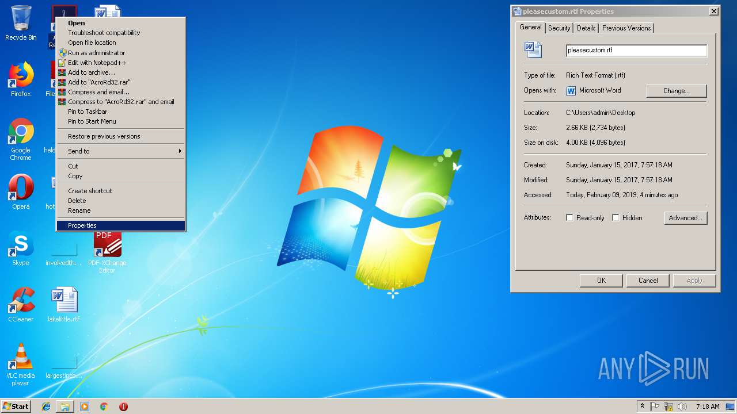Click the network tray icon
The image size is (737, 414).
point(668,407)
